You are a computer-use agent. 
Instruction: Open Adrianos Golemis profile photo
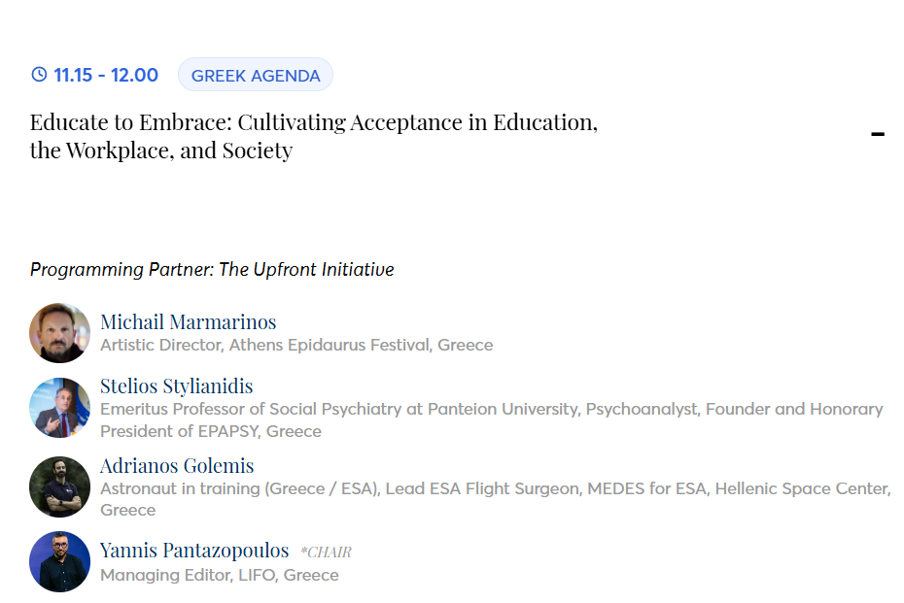coord(59,486)
